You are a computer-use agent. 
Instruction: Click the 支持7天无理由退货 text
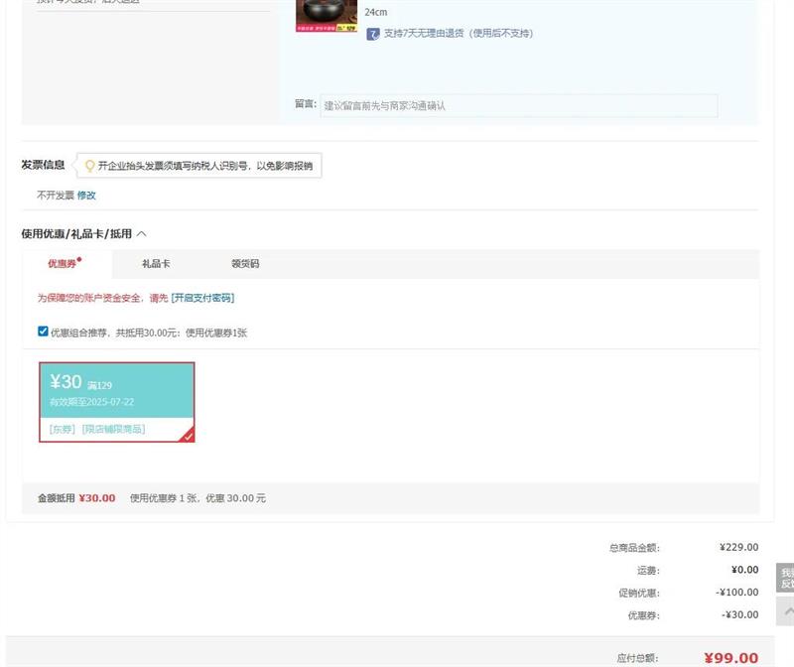click(458, 34)
